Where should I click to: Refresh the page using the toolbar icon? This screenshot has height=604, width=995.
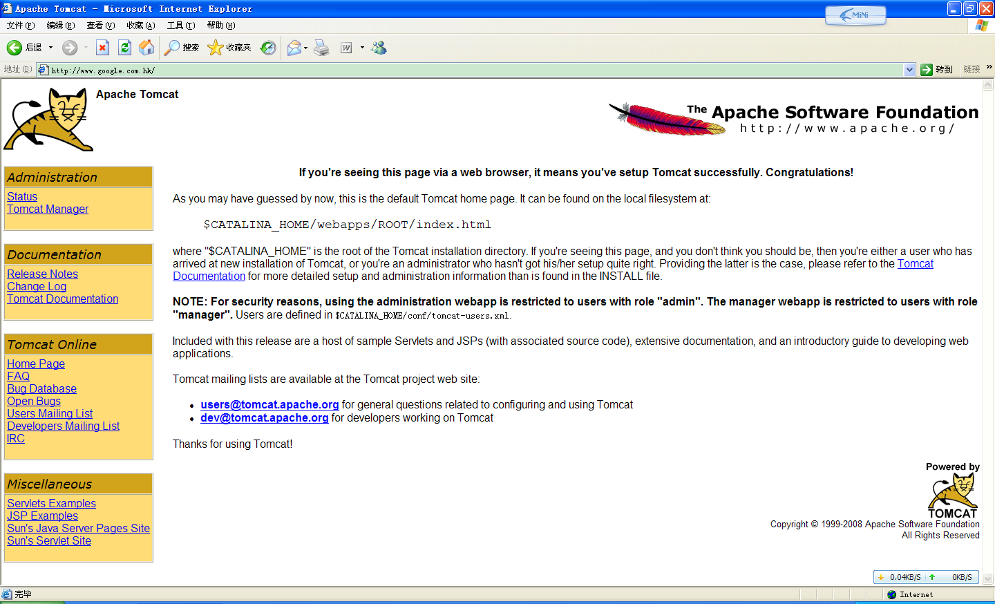(x=124, y=48)
